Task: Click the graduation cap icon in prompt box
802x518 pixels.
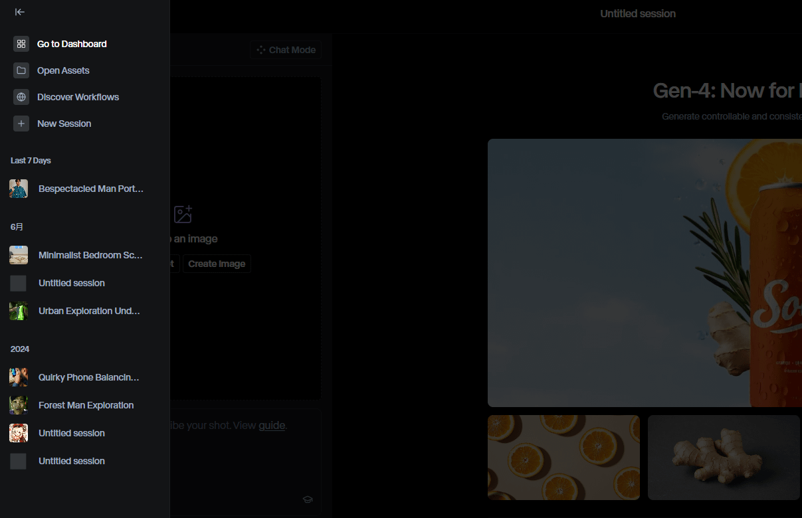Action: [308, 499]
